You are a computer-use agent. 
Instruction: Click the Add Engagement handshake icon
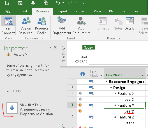point(62,20)
